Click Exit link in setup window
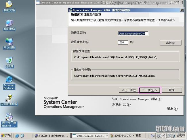This screenshot has width=187, height=140. point(172,109)
